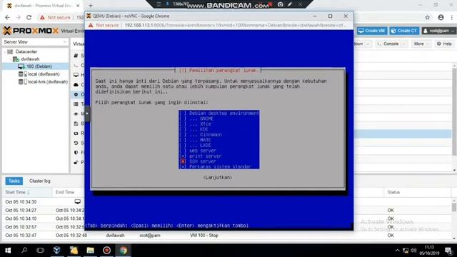The width and height of the screenshot is (457, 257).
Task: Click Not secure warning in noVNC window
Action: (x=104, y=26)
